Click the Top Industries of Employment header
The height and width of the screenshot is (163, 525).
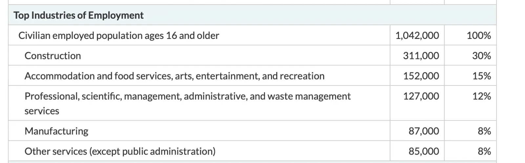click(x=78, y=15)
